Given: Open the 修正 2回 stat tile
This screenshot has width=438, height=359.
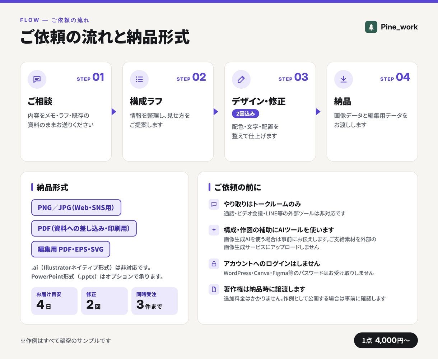Looking at the screenshot, I should pyautogui.click(x=104, y=301).
